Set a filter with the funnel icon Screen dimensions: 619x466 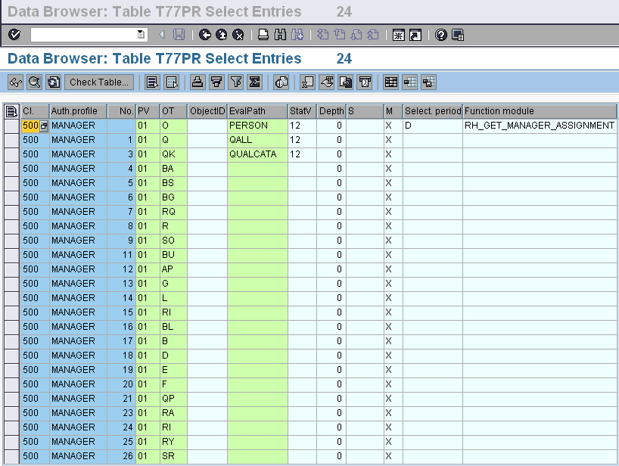(235, 82)
